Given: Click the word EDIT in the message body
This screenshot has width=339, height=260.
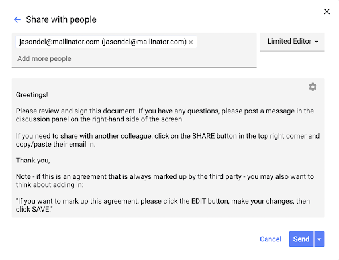Looking at the screenshot, I should pyautogui.click(x=199, y=201).
